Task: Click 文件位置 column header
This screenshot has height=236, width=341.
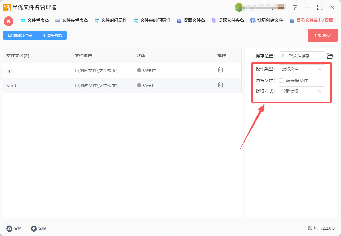Action: tap(83, 56)
